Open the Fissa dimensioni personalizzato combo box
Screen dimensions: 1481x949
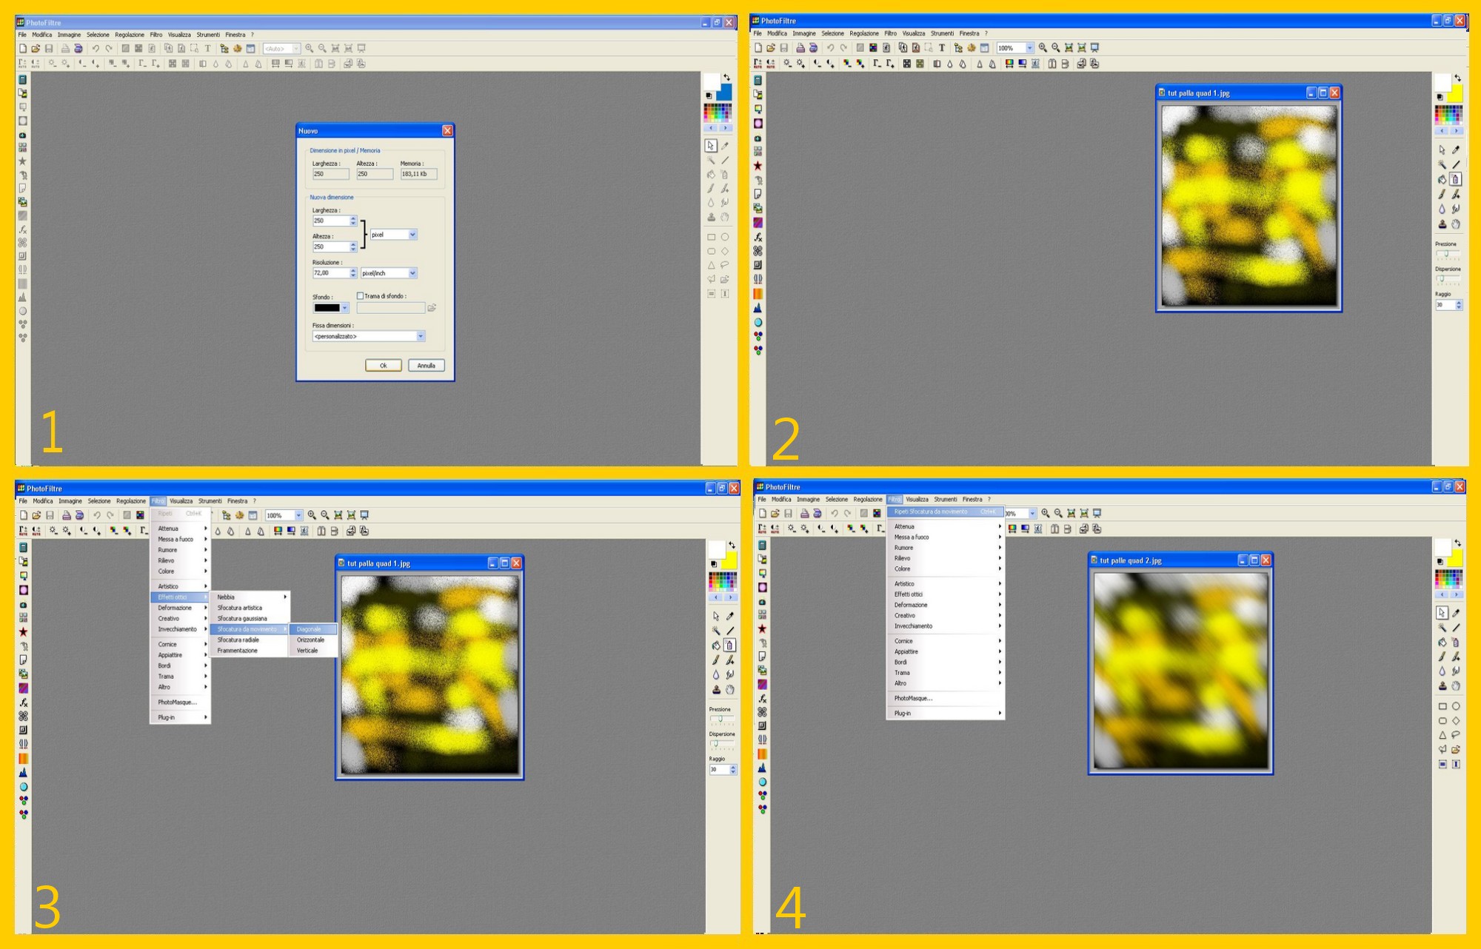tap(421, 336)
